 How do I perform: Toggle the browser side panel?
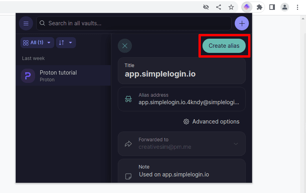(272, 7)
